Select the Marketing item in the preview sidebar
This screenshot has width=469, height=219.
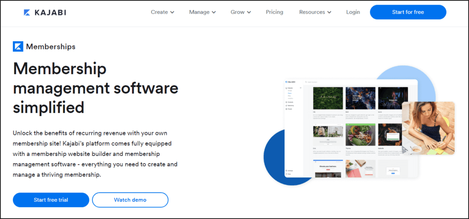[x=290, y=106]
